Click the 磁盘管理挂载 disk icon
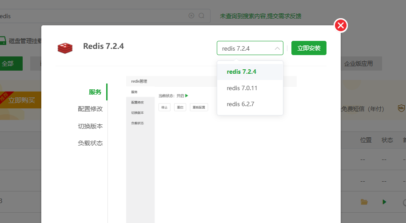Viewport: 406px width, 223px height. (x=3, y=41)
